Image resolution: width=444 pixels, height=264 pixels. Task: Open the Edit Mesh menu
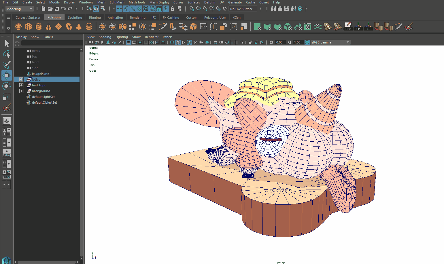coord(117,2)
